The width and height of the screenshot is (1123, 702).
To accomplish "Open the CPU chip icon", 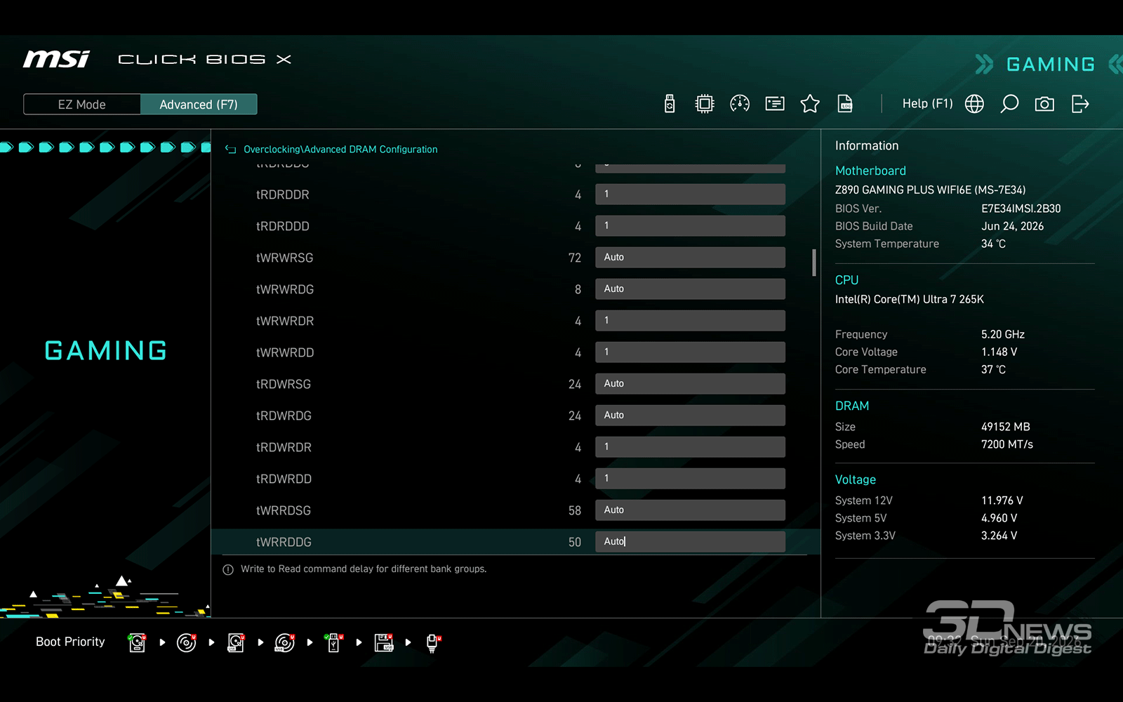I will click(x=705, y=104).
